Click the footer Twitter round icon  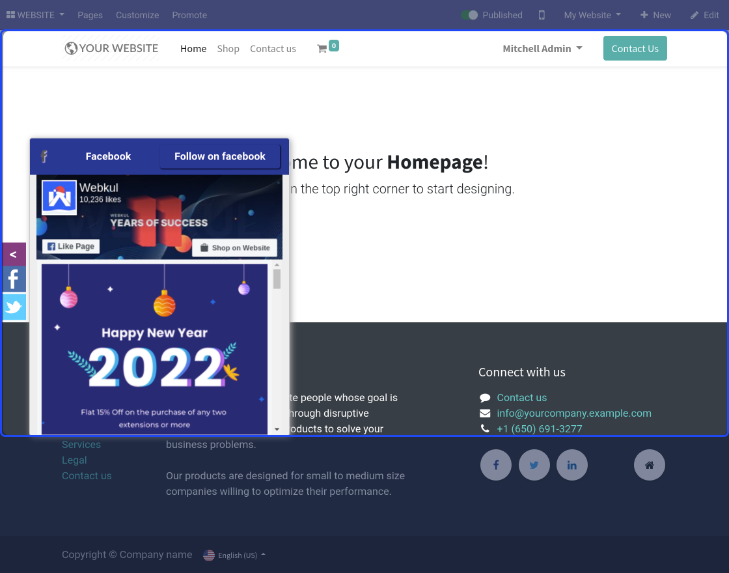pos(534,465)
